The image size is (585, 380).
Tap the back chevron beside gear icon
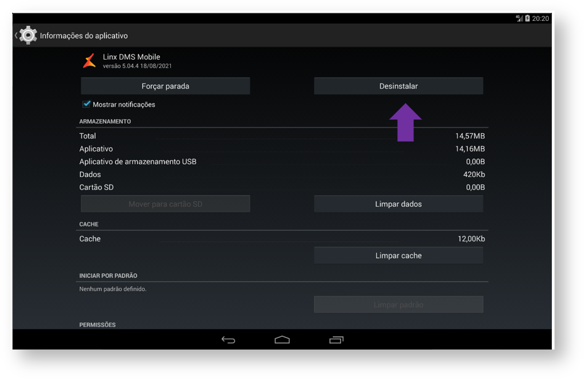pos(16,36)
